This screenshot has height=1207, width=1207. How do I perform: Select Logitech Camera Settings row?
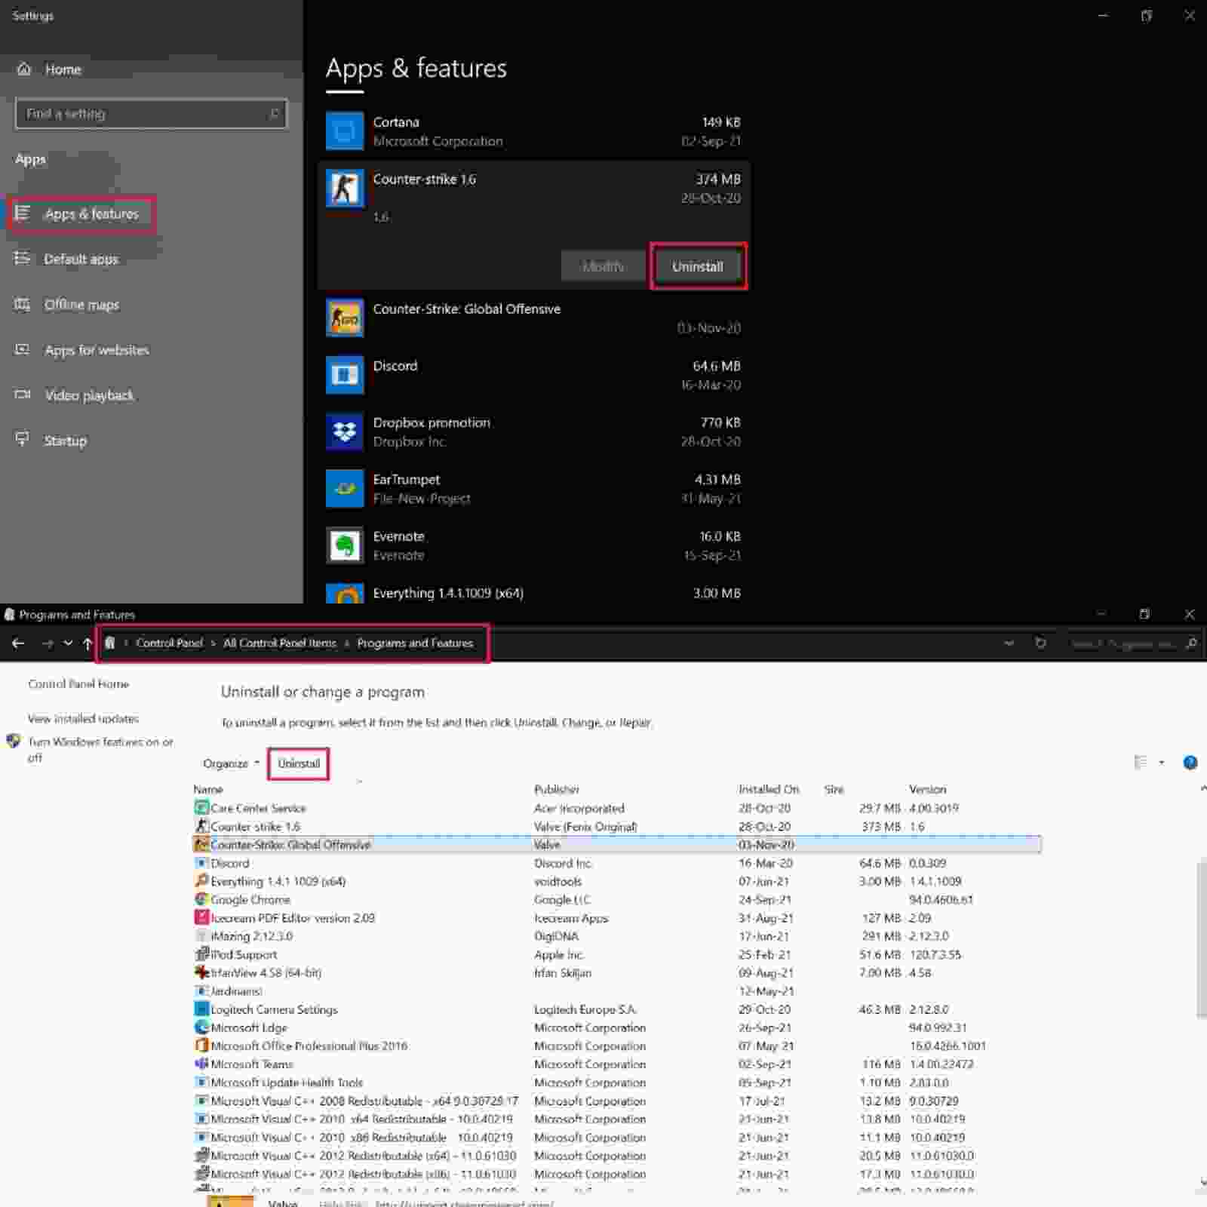pos(617,1009)
